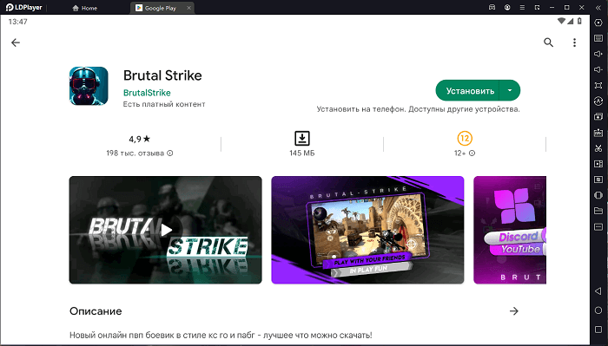Expand the Описание section arrow

tap(514, 311)
